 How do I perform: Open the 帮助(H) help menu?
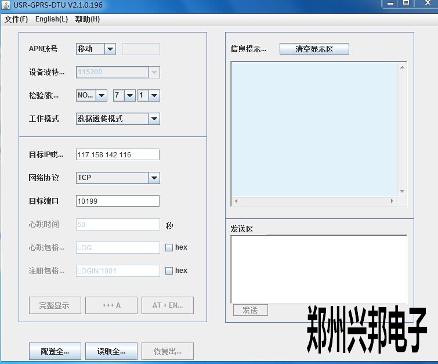pos(87,19)
